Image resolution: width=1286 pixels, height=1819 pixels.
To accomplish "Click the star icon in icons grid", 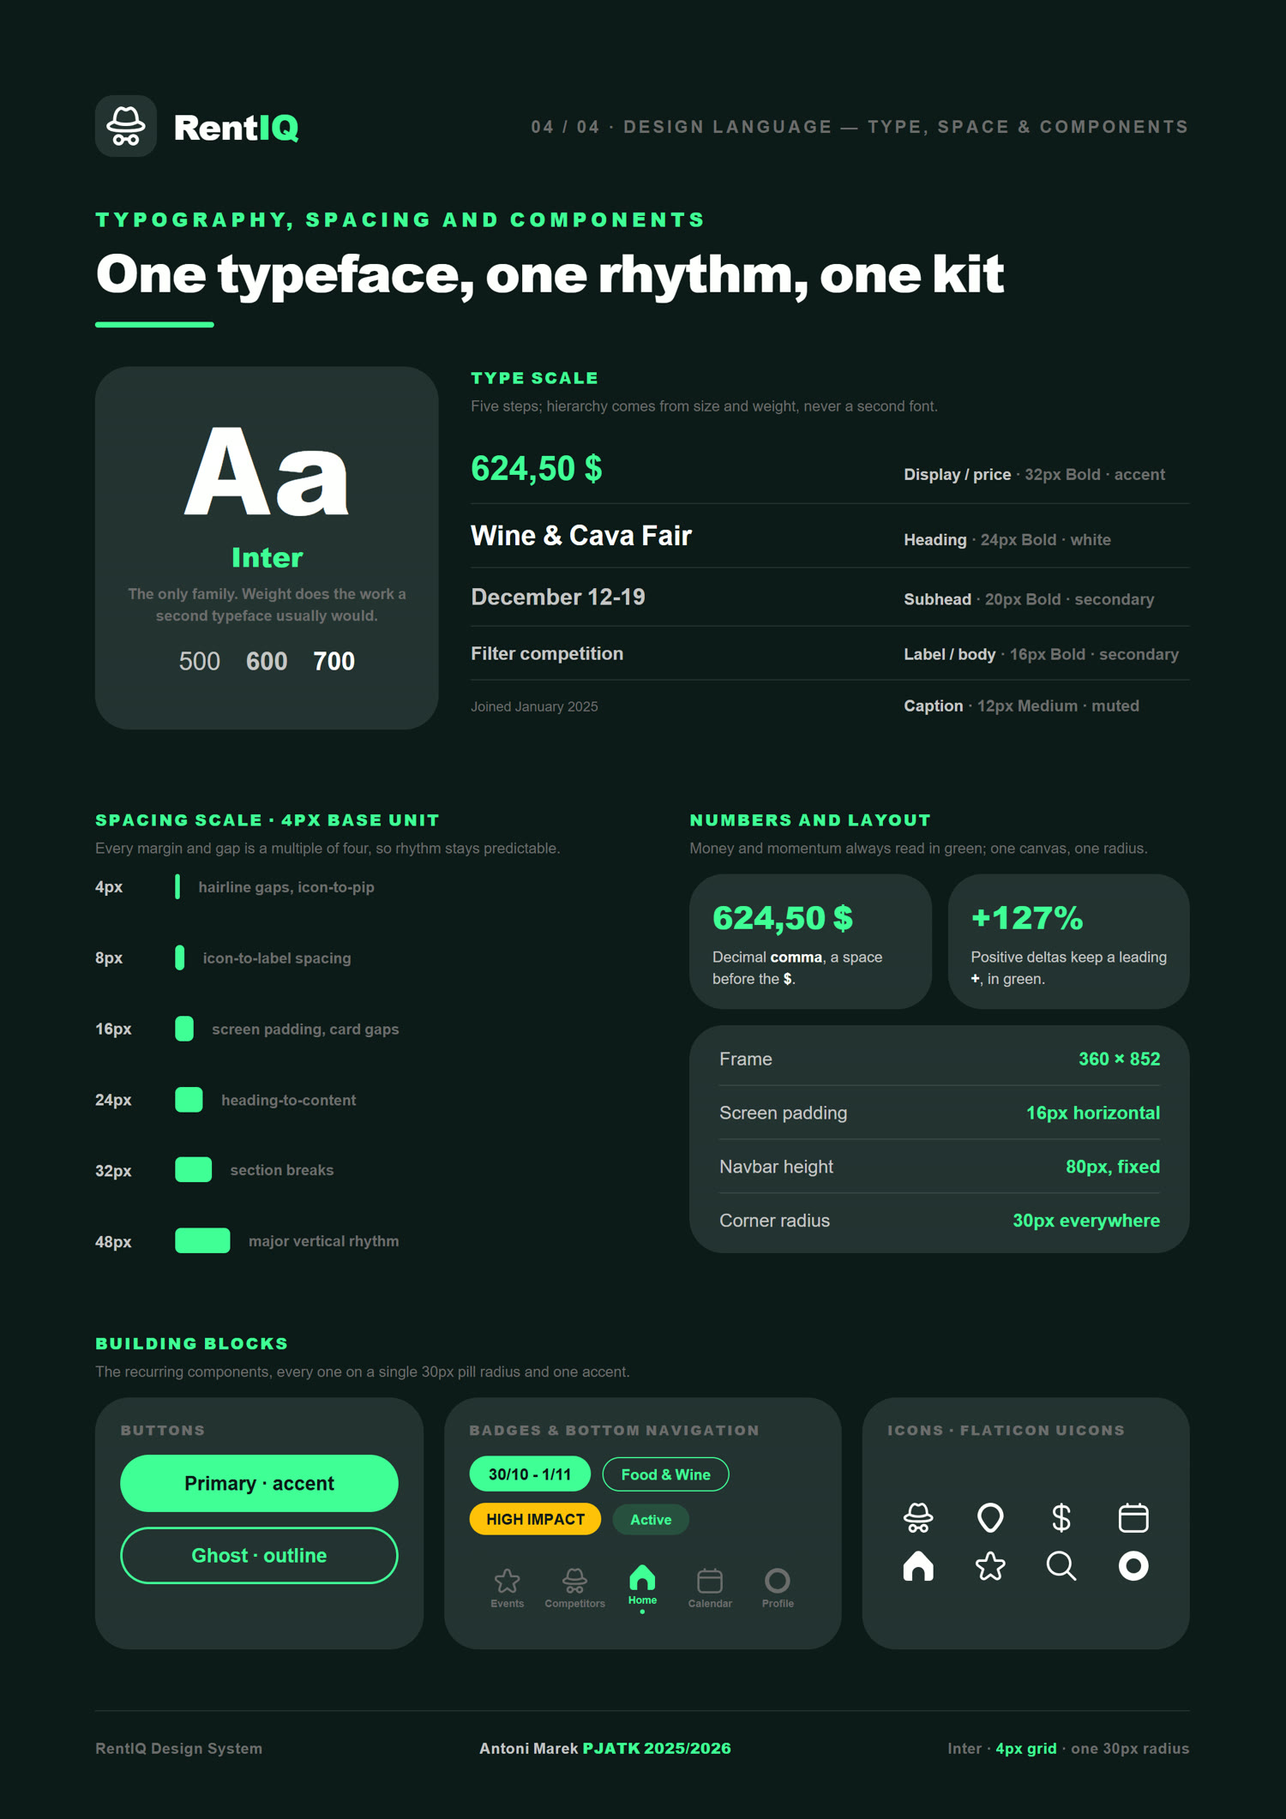I will pos(990,1566).
